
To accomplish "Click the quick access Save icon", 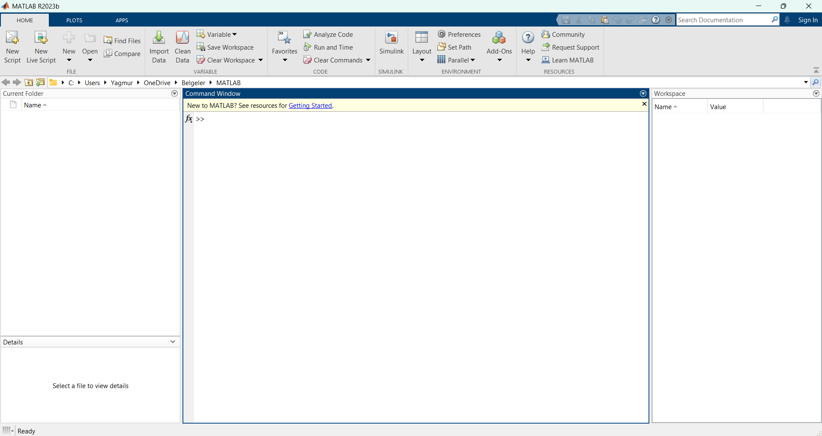I will pyautogui.click(x=566, y=20).
